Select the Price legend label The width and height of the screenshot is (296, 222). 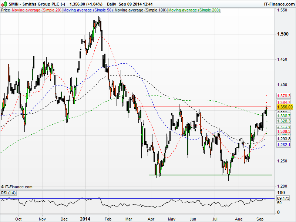[6, 10]
